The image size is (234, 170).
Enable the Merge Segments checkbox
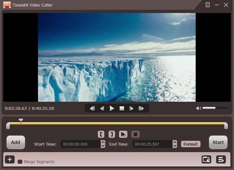click(20, 162)
